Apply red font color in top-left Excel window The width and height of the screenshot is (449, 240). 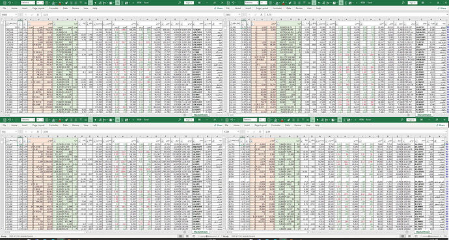pos(60,3)
